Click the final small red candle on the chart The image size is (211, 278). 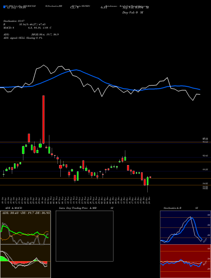[x=150, y=177]
